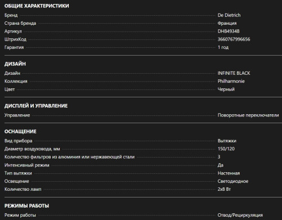Select the color value 'Черный'
This screenshot has width=282, height=220.
226,89
